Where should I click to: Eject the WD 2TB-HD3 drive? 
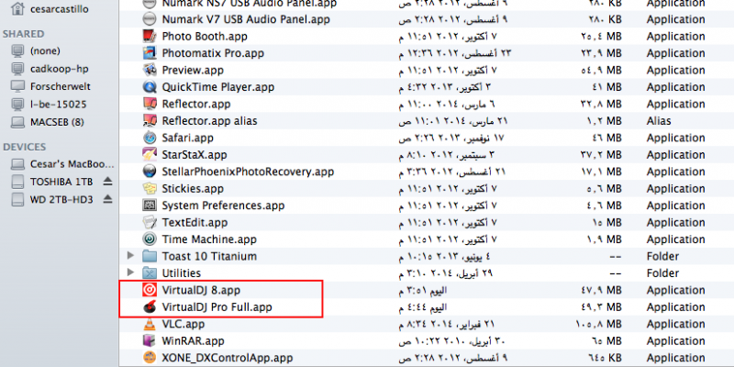(107, 199)
